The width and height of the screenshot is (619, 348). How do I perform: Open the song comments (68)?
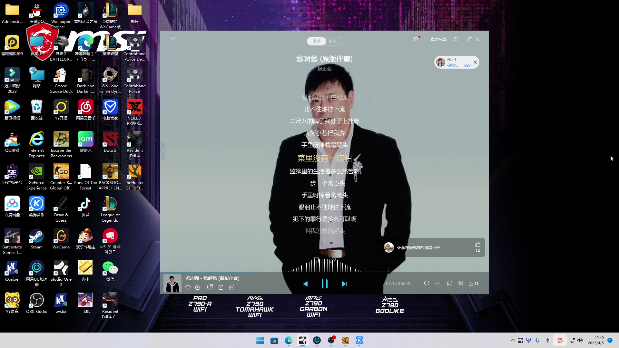point(210,287)
